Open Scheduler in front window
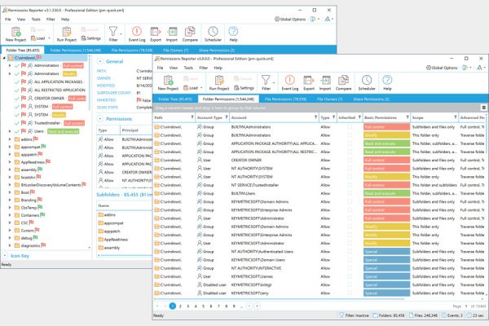Viewport: 489px width, 326px height. click(367, 82)
